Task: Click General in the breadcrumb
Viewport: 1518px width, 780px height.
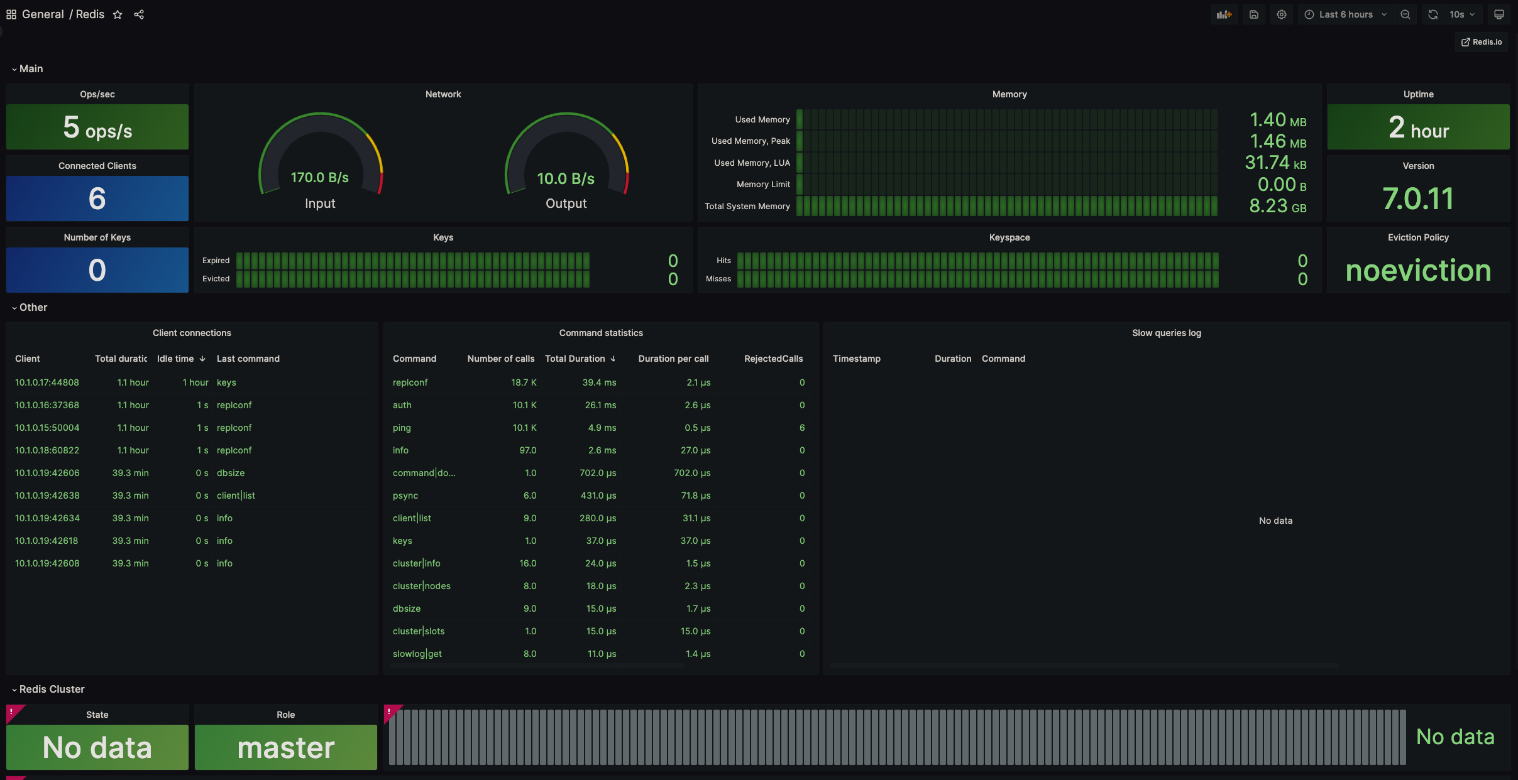Action: 43,14
